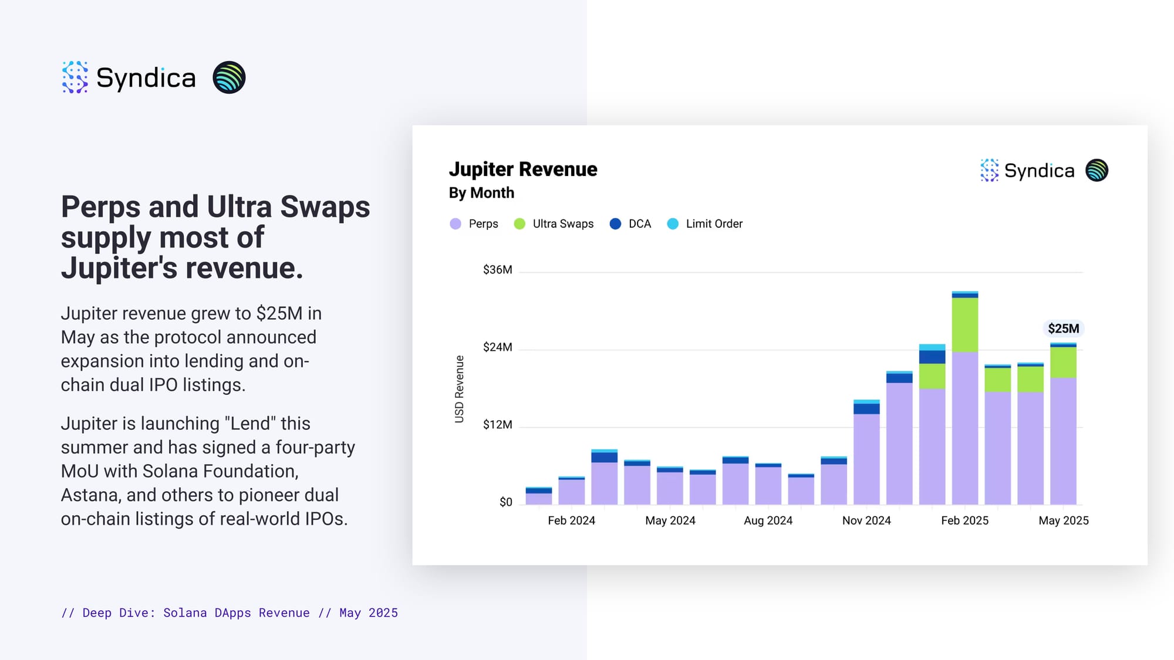The width and height of the screenshot is (1174, 660).
Task: Click the "$36M" y-axis label
Action: (x=497, y=269)
